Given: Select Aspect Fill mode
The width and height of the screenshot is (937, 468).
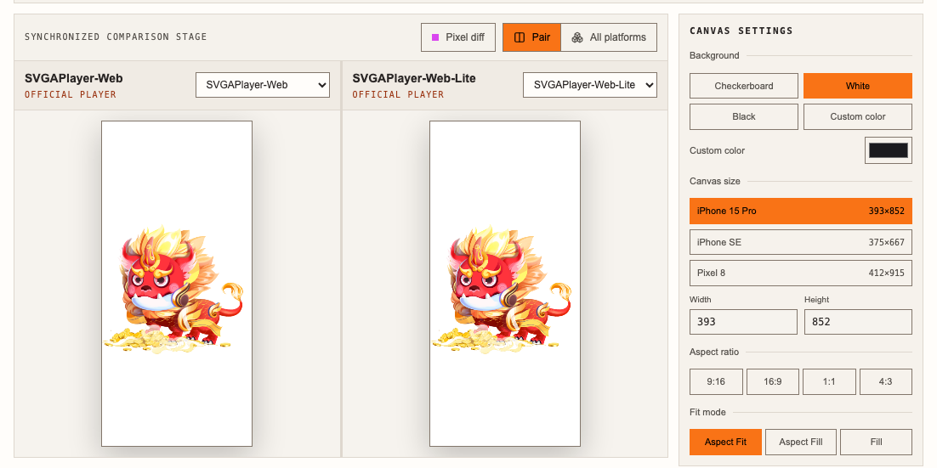Looking at the screenshot, I should 801,442.
